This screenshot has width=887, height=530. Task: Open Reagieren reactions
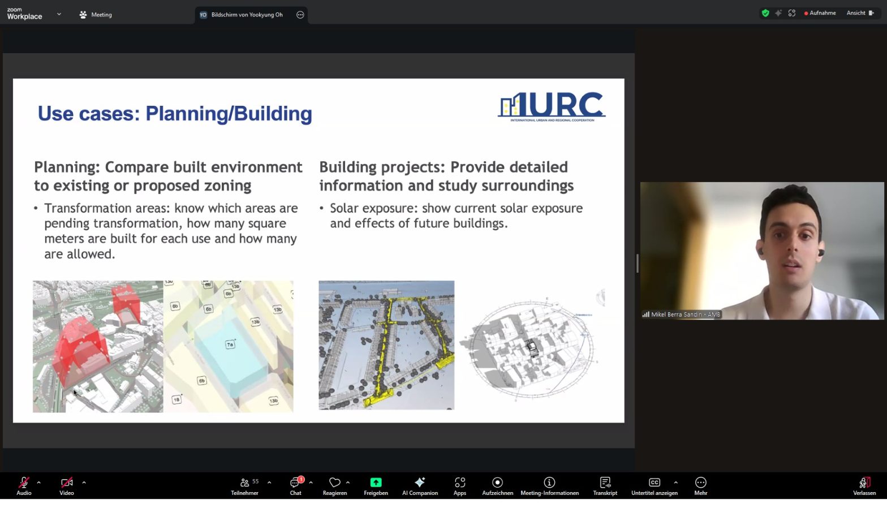334,485
